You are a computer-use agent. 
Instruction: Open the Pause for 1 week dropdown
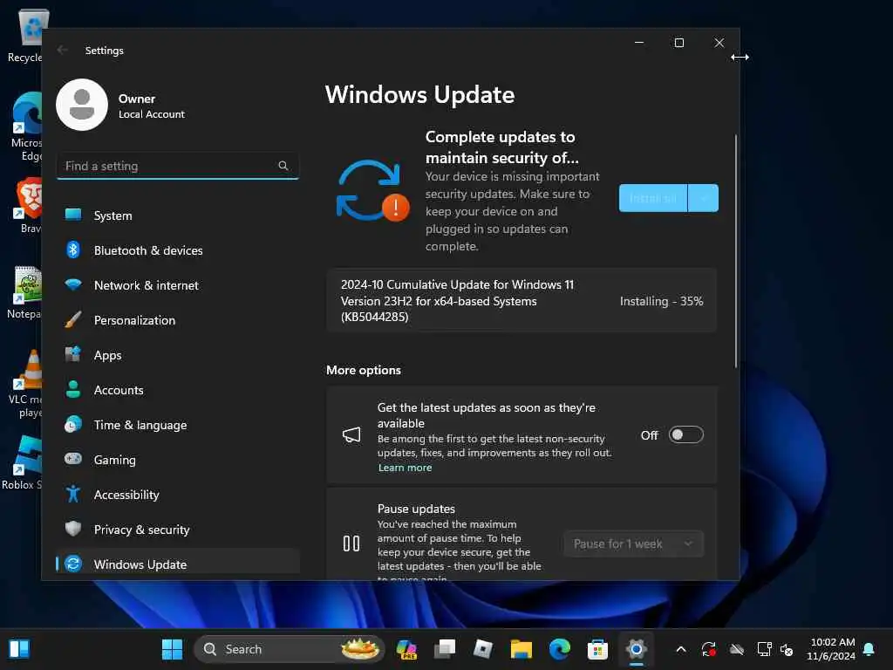coord(633,544)
